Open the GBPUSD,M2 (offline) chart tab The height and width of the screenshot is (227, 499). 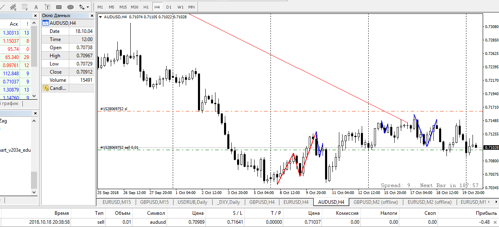click(x=375, y=202)
